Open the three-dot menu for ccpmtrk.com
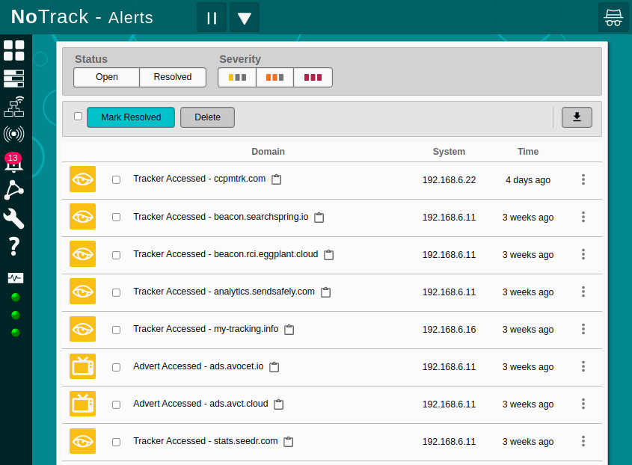 click(583, 179)
